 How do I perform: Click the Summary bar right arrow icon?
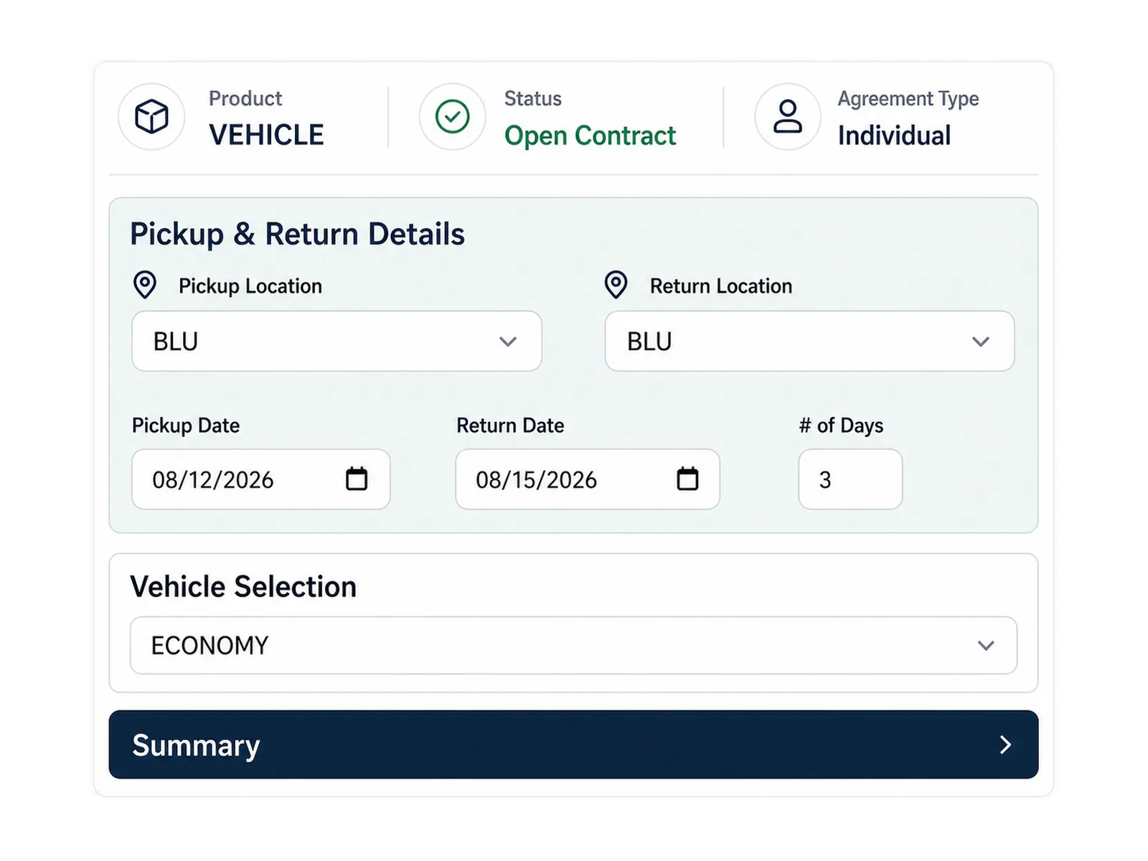point(1006,745)
